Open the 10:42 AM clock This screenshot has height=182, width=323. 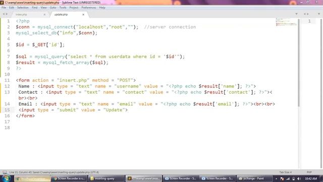[311, 178]
